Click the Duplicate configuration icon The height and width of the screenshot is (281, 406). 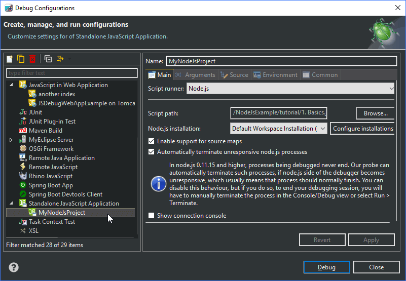tap(21, 59)
